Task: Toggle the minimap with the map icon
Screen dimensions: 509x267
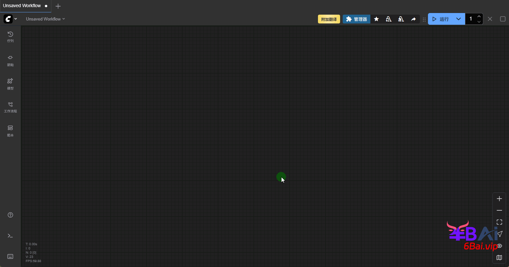Action: pyautogui.click(x=499, y=258)
